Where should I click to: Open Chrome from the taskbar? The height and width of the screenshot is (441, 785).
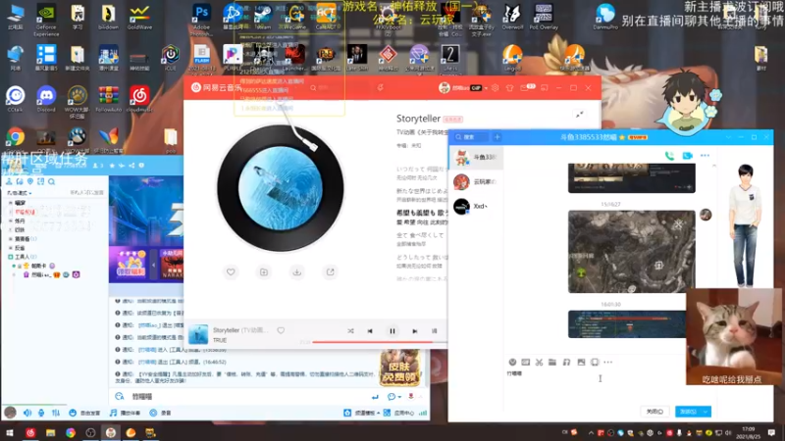[x=71, y=433]
